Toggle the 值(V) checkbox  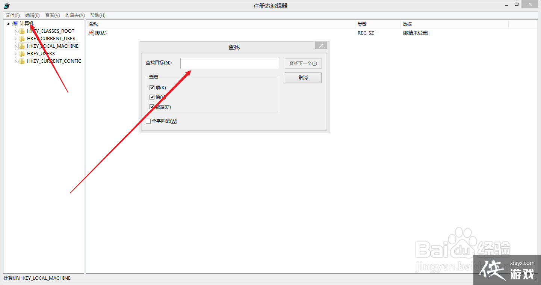point(152,97)
